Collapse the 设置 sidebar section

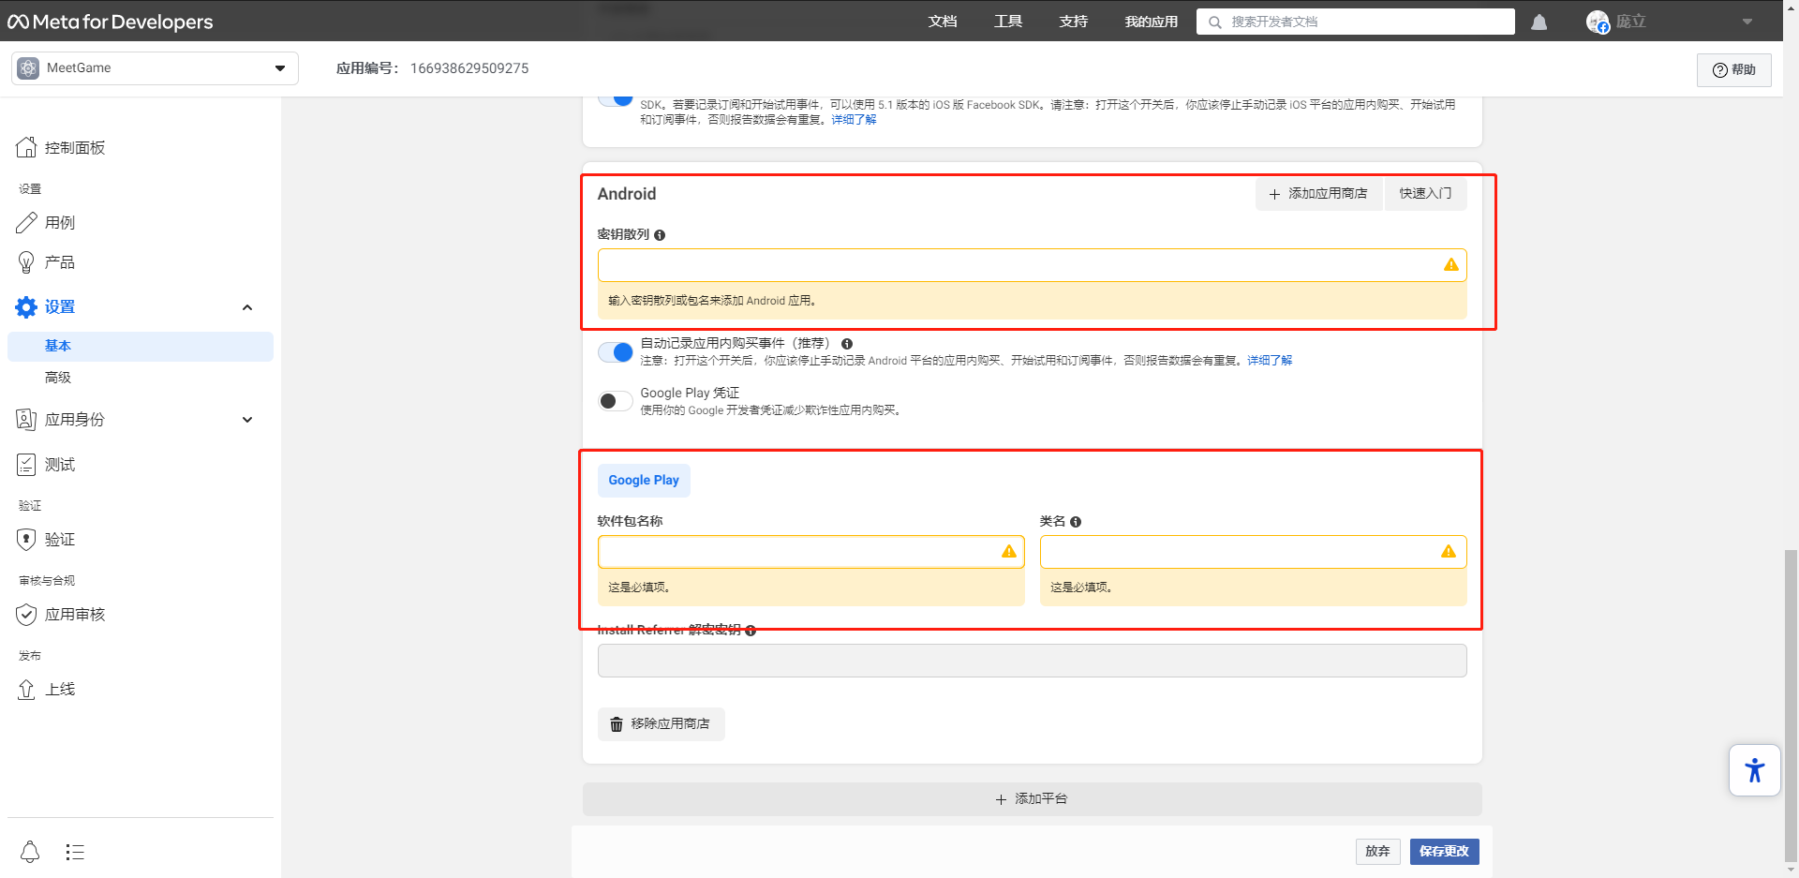point(247,307)
